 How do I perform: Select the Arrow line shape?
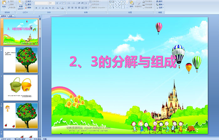click(119, 2)
